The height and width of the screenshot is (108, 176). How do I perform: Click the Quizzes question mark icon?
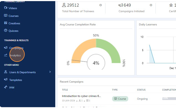click(x=6, y=30)
